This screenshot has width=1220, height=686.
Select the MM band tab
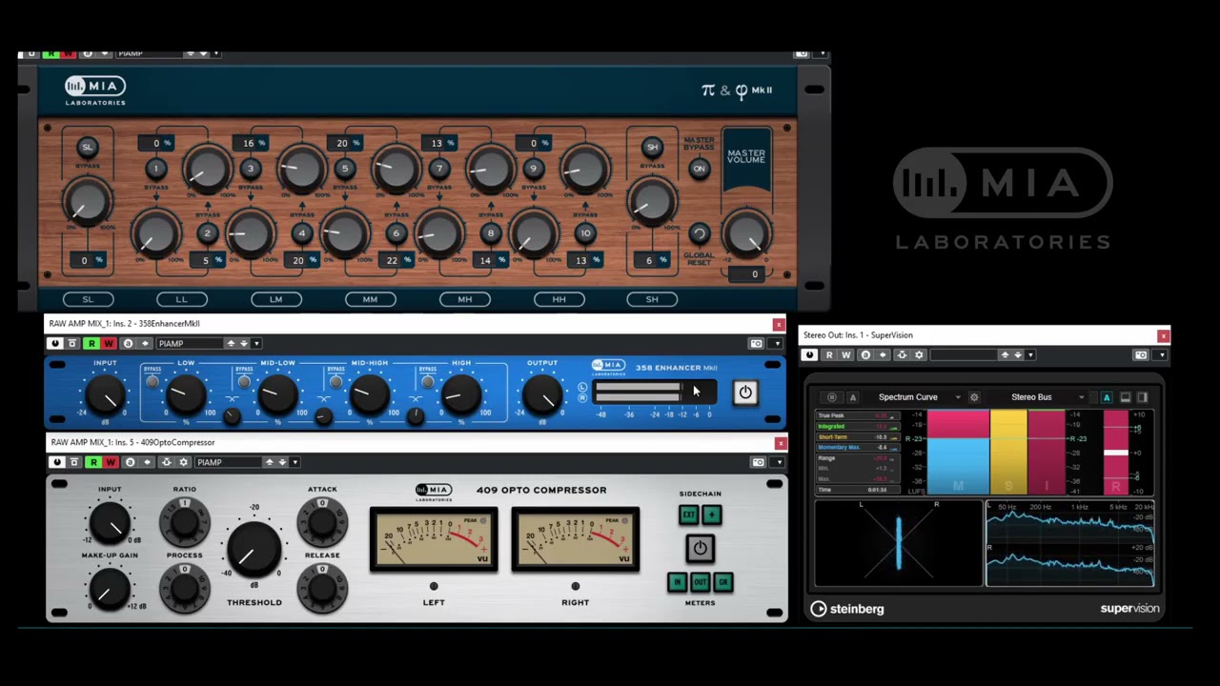[370, 299]
